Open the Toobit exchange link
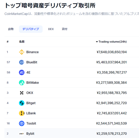This screenshot has height=138, width=139. [x=31, y=123]
